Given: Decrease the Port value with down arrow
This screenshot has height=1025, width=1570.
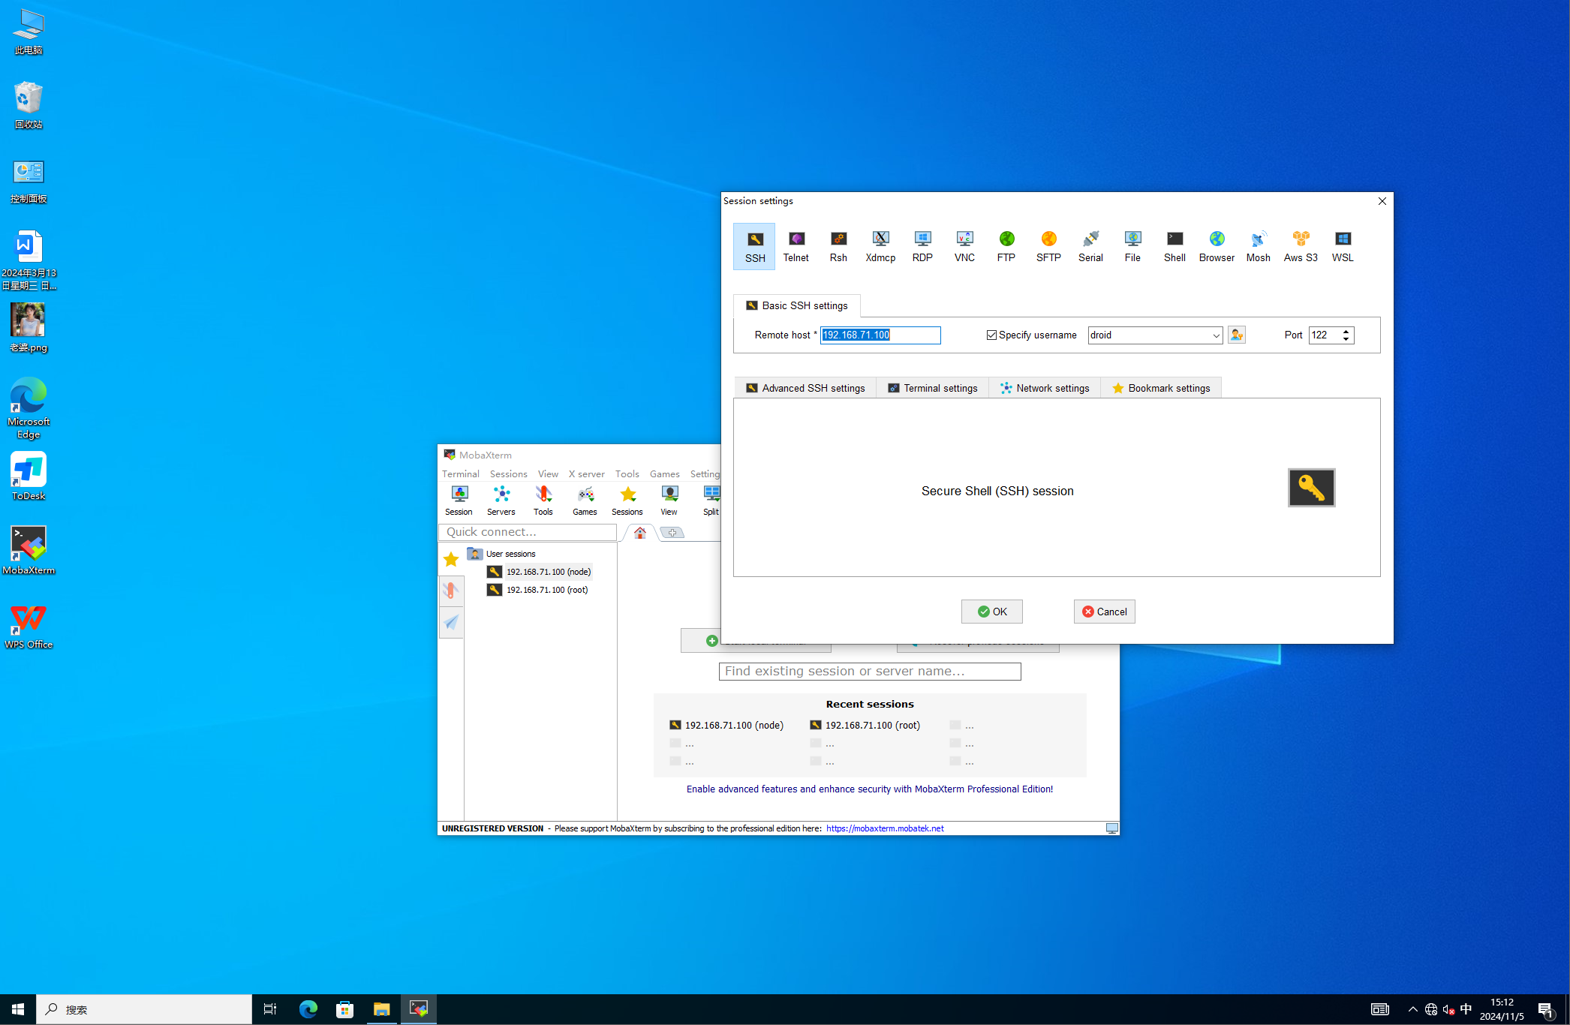Looking at the screenshot, I should point(1346,339).
